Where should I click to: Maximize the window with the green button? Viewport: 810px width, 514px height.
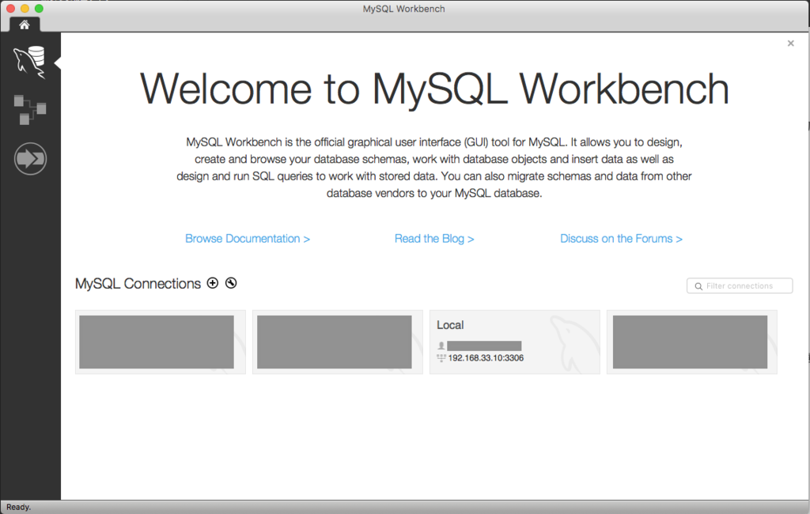tap(39, 8)
